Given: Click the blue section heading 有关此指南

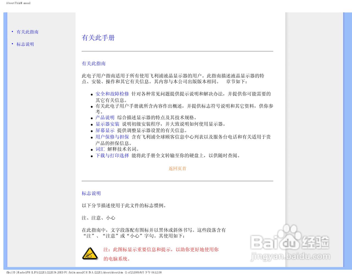Looking at the screenshot, I should (x=94, y=63).
